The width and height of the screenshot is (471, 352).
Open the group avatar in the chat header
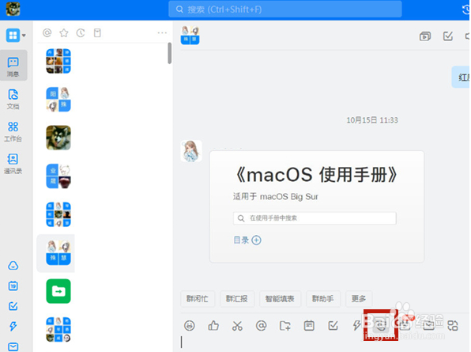190,36
